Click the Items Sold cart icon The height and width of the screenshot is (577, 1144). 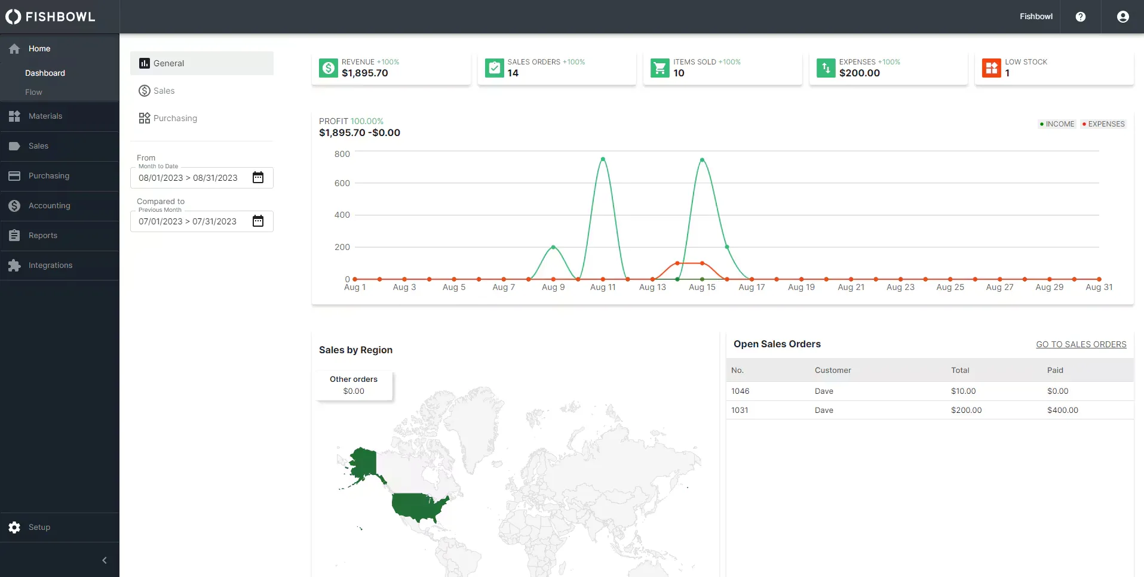660,68
